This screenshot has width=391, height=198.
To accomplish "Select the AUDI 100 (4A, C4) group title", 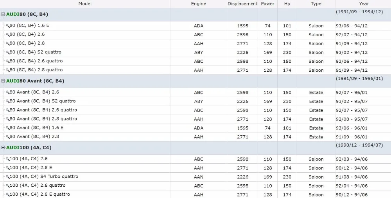I will pos(29,147).
